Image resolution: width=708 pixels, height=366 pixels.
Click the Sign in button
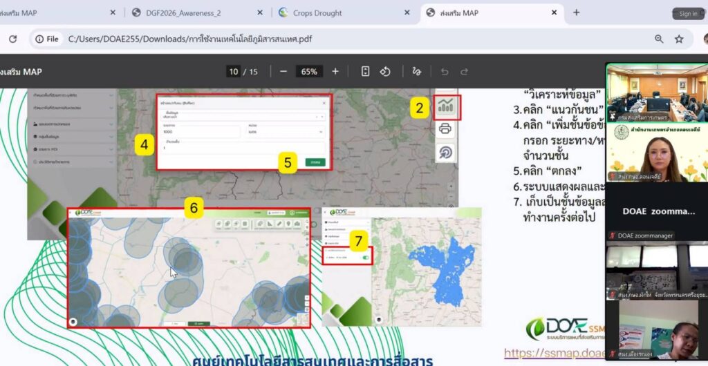[x=688, y=13]
